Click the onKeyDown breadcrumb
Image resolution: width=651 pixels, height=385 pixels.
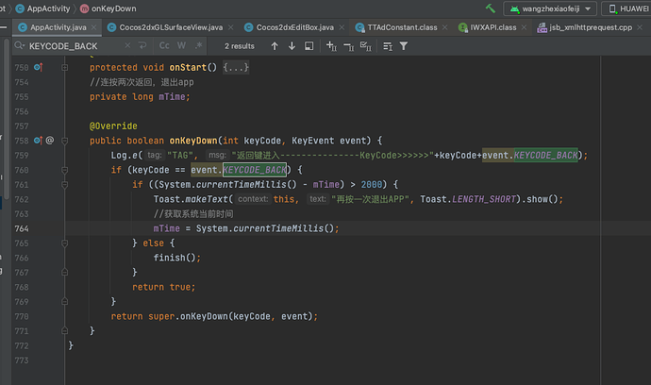click(x=115, y=8)
